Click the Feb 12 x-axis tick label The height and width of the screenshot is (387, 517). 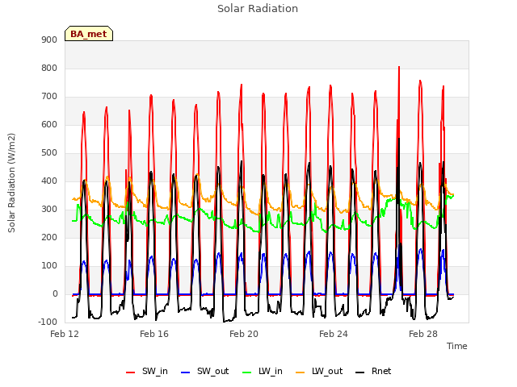click(x=65, y=334)
